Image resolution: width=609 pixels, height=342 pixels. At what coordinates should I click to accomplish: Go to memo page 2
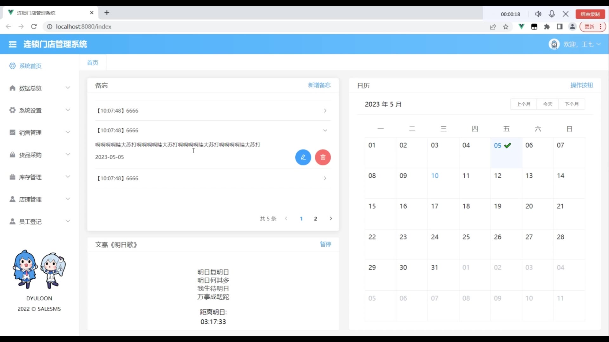pyautogui.click(x=316, y=218)
